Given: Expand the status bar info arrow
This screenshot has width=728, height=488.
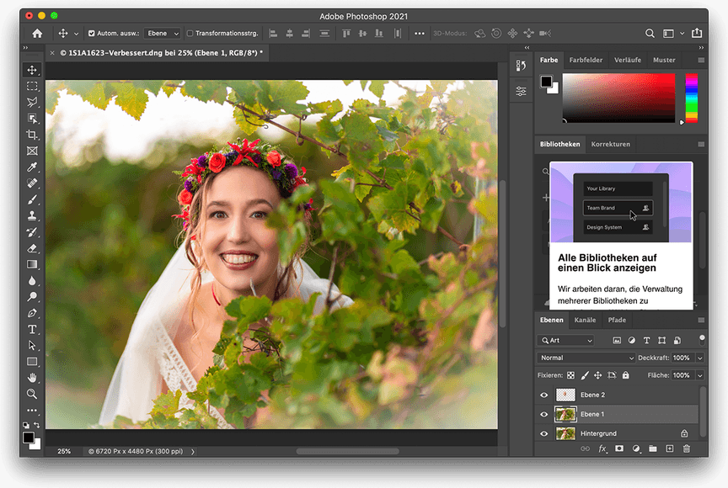Looking at the screenshot, I should pyautogui.click(x=193, y=451).
